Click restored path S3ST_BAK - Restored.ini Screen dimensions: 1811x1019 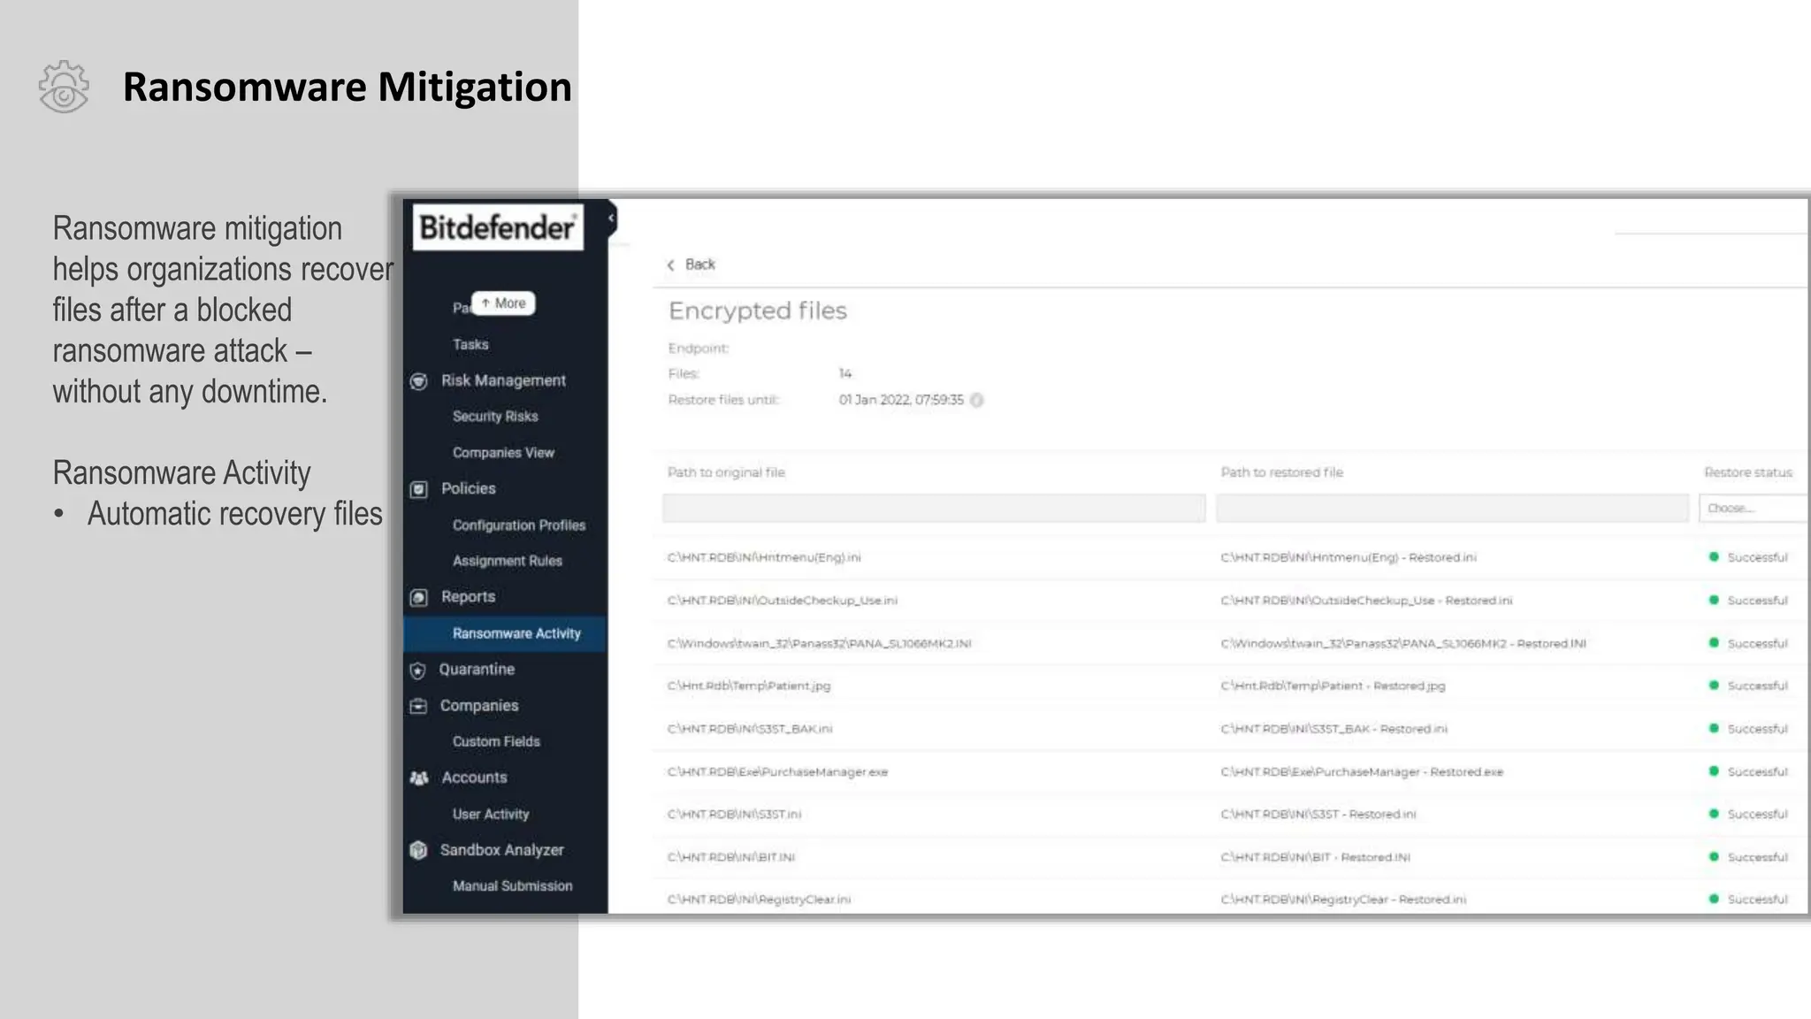tap(1334, 730)
